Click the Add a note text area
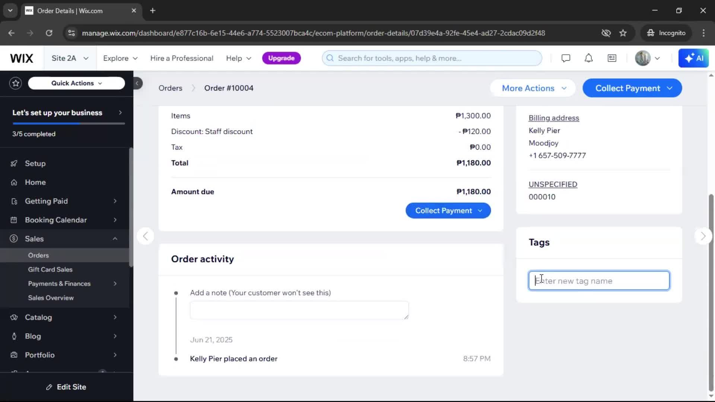The width and height of the screenshot is (715, 402). click(x=299, y=310)
